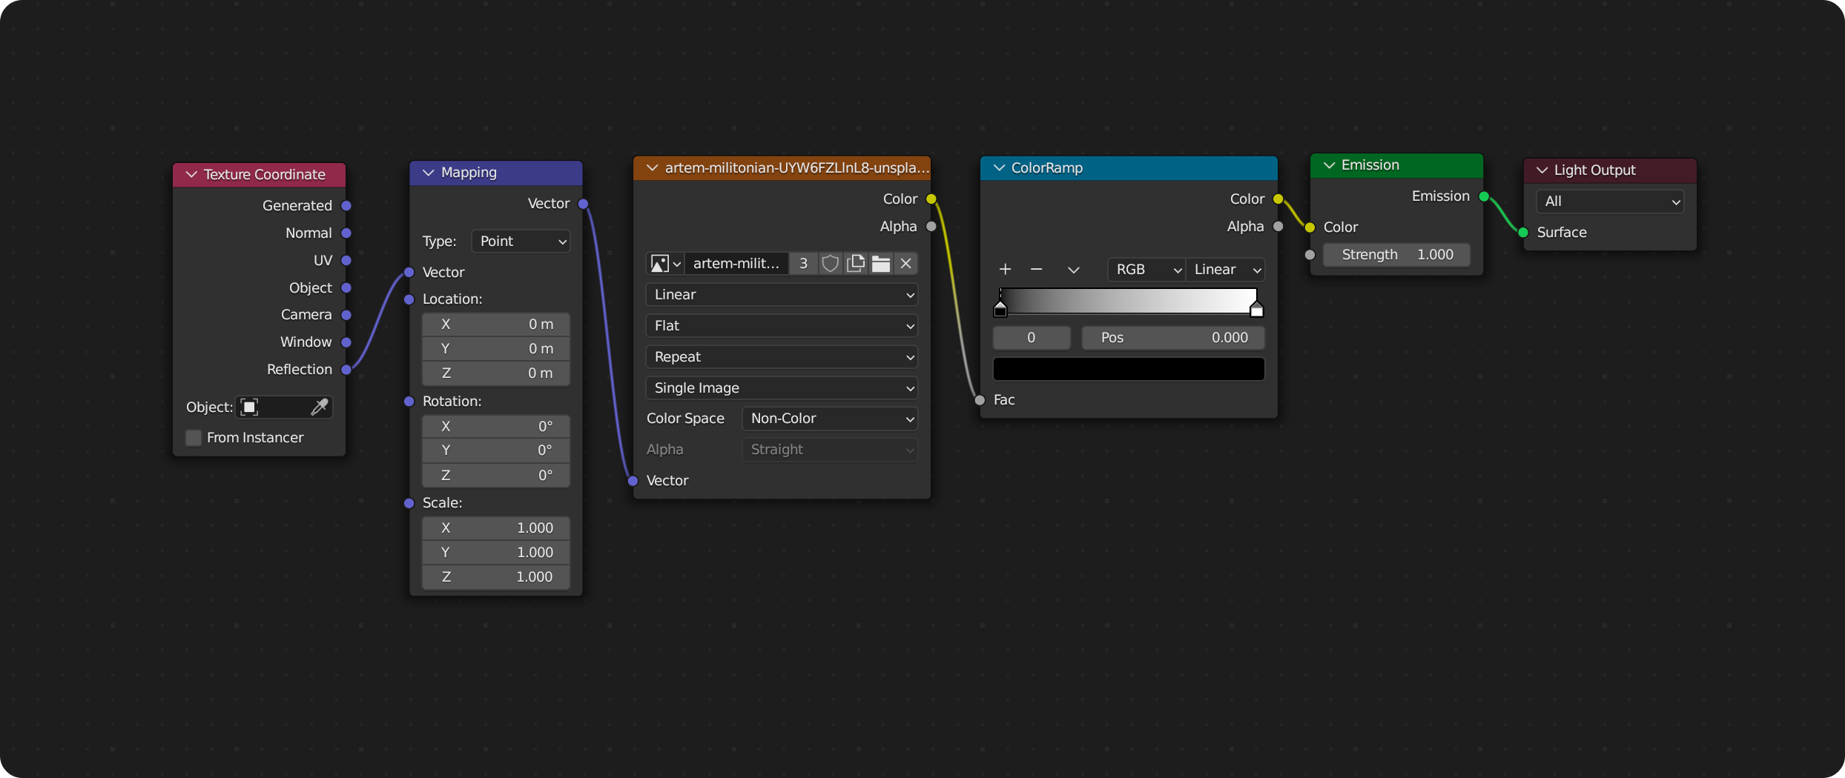Activate the eyedropper on the Object field
1845x778 pixels.
(320, 406)
